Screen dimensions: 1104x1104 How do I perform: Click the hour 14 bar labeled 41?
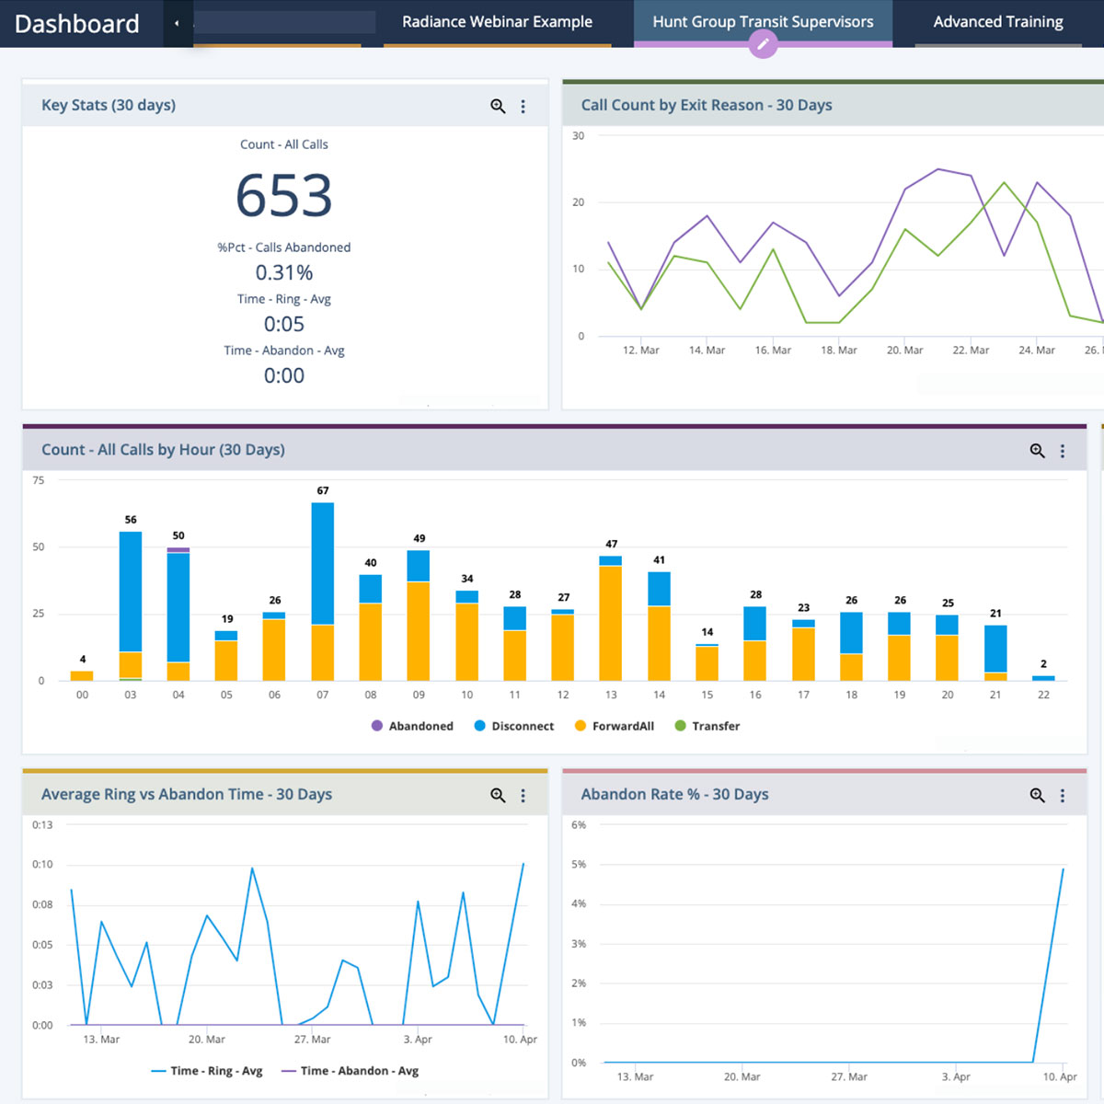pyautogui.click(x=660, y=627)
